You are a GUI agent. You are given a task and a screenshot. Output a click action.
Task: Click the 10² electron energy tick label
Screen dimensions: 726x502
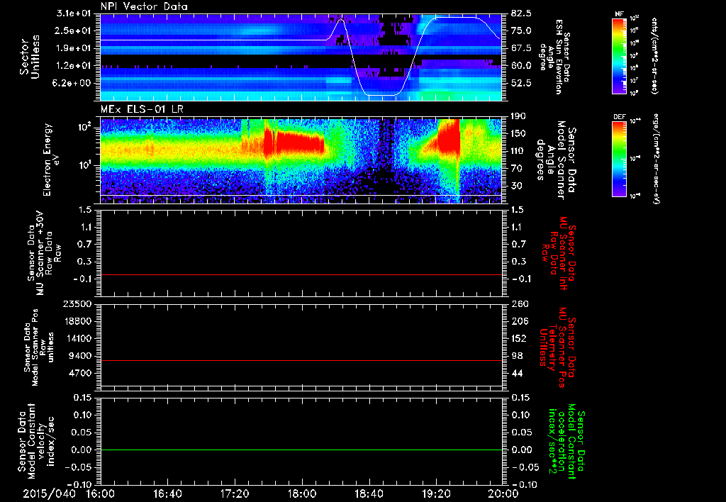point(84,128)
